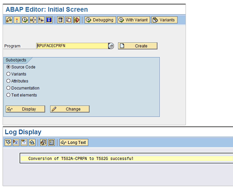This screenshot has width=233, height=187.
Task: Click the Rename program arrow icon
Action: tap(77, 20)
